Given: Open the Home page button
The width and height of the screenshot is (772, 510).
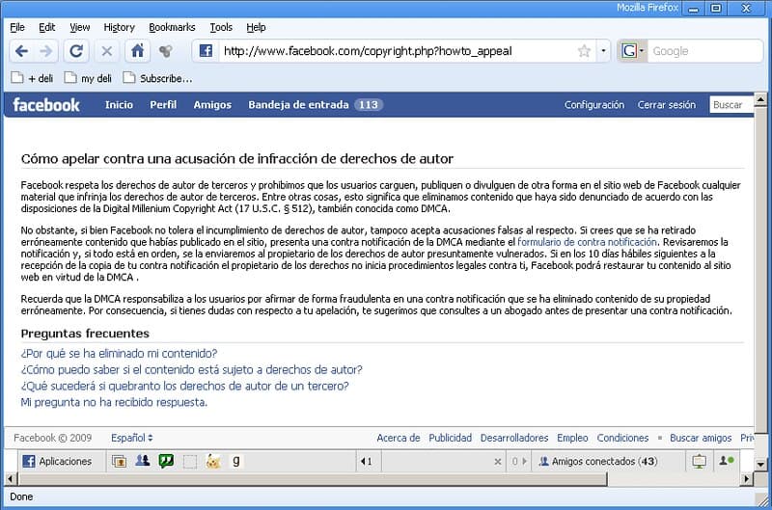Looking at the screenshot, I should [137, 51].
